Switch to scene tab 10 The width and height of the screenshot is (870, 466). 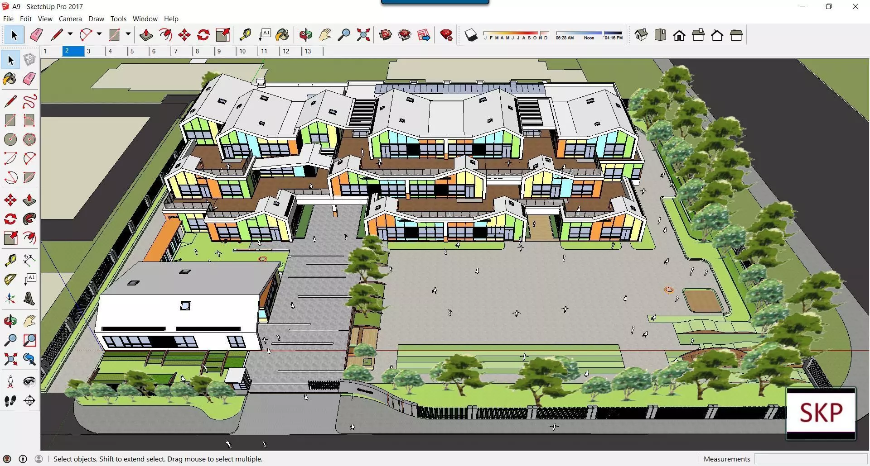point(247,51)
